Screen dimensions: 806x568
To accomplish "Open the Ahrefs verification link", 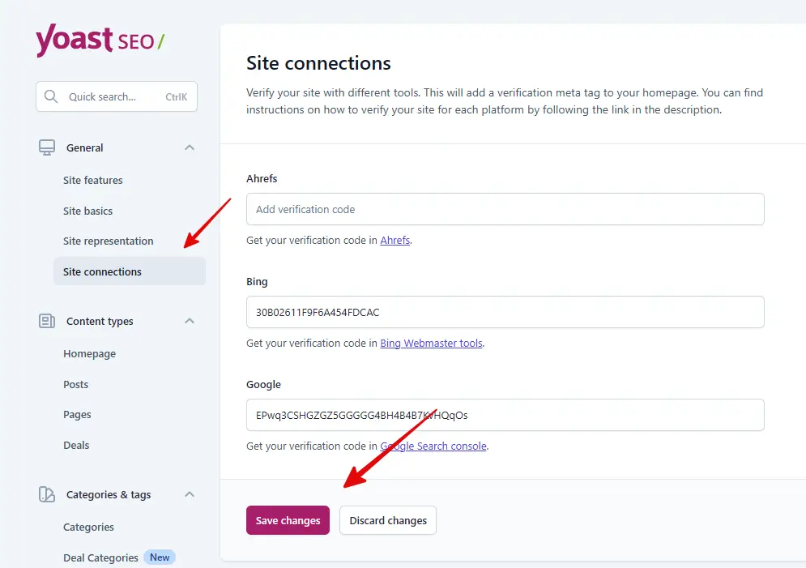I will coord(394,240).
